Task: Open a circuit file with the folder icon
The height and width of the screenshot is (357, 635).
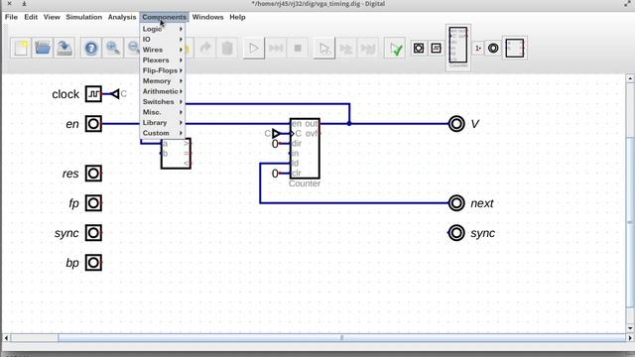Action: click(x=43, y=49)
